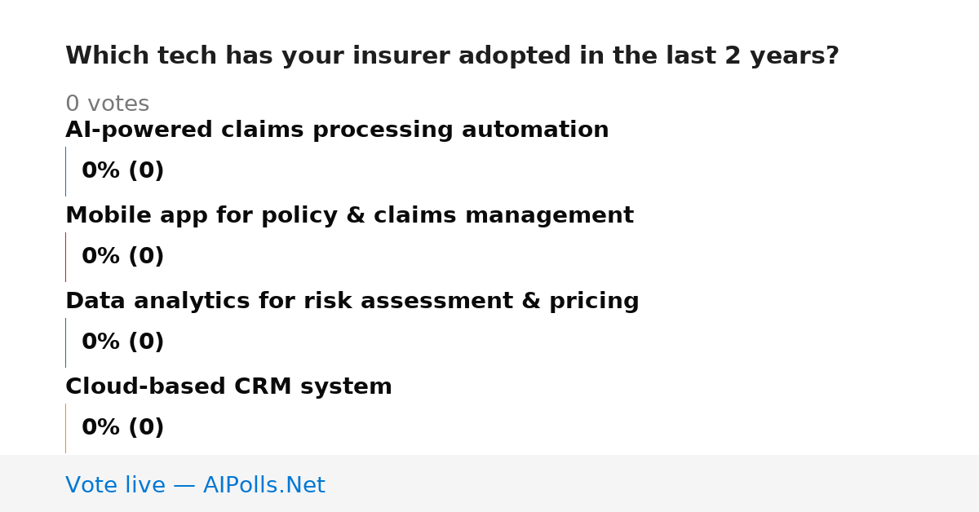Select the 'Cloud-based CRM system' option

[228, 387]
